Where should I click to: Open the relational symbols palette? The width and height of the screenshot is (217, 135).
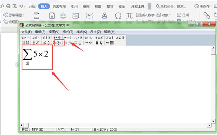[x=25, y=38]
